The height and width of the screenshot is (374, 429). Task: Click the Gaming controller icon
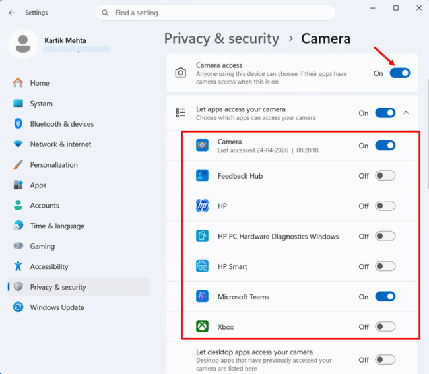18,246
